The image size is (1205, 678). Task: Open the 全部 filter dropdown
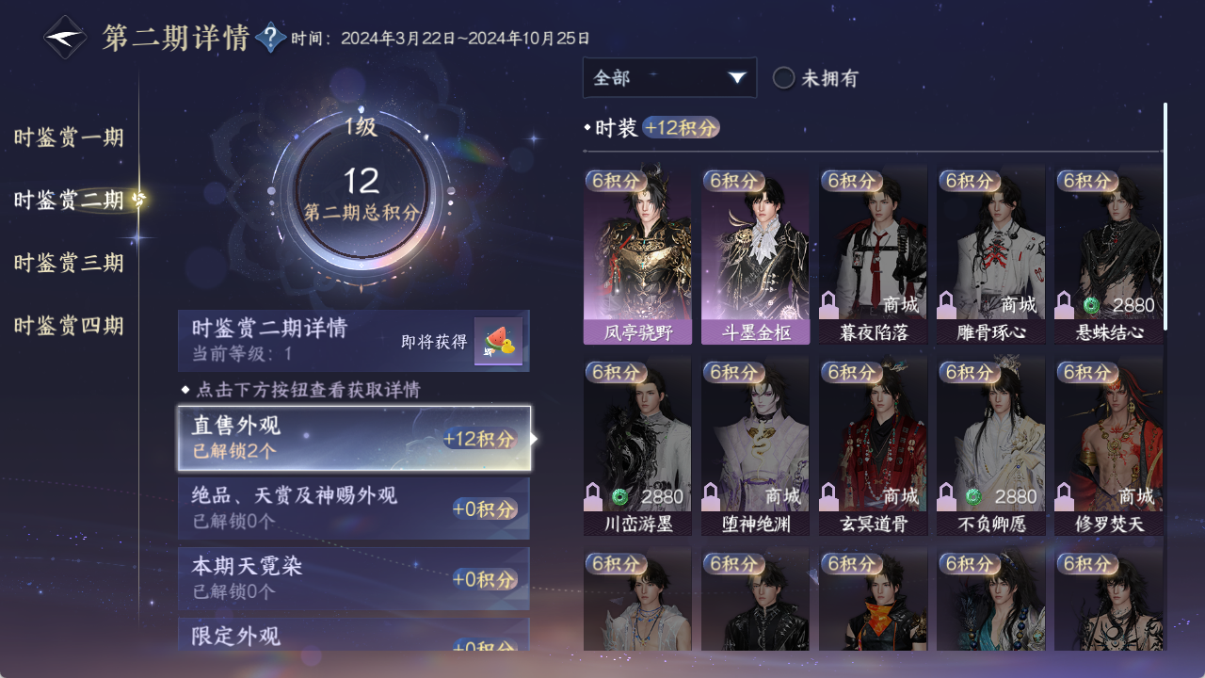coord(669,77)
